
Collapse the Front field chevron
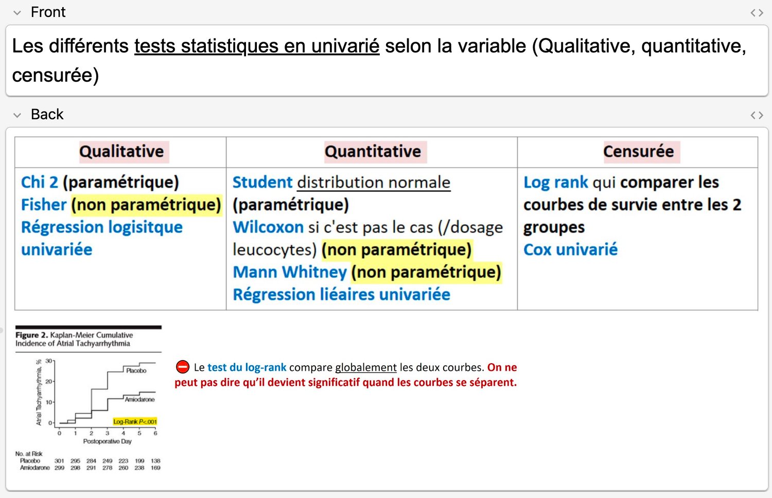17,13
